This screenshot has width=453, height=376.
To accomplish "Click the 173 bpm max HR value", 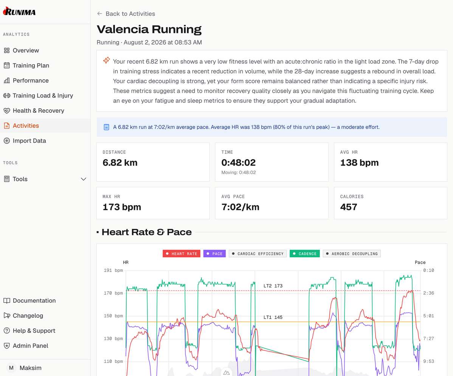I will coord(122,207).
